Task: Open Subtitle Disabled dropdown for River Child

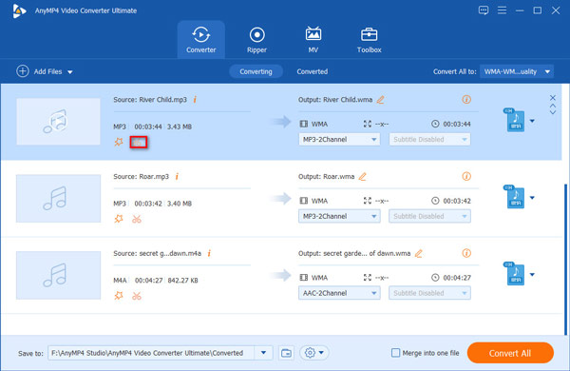Action: [429, 140]
